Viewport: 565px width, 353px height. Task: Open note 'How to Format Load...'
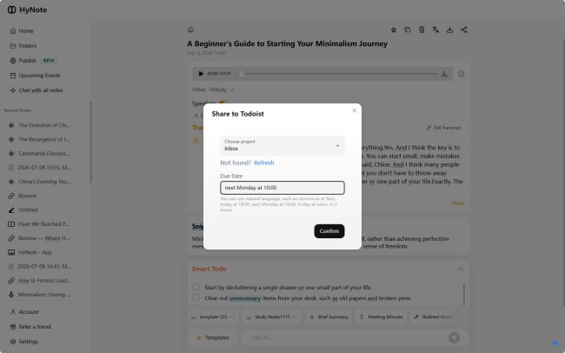click(40, 281)
